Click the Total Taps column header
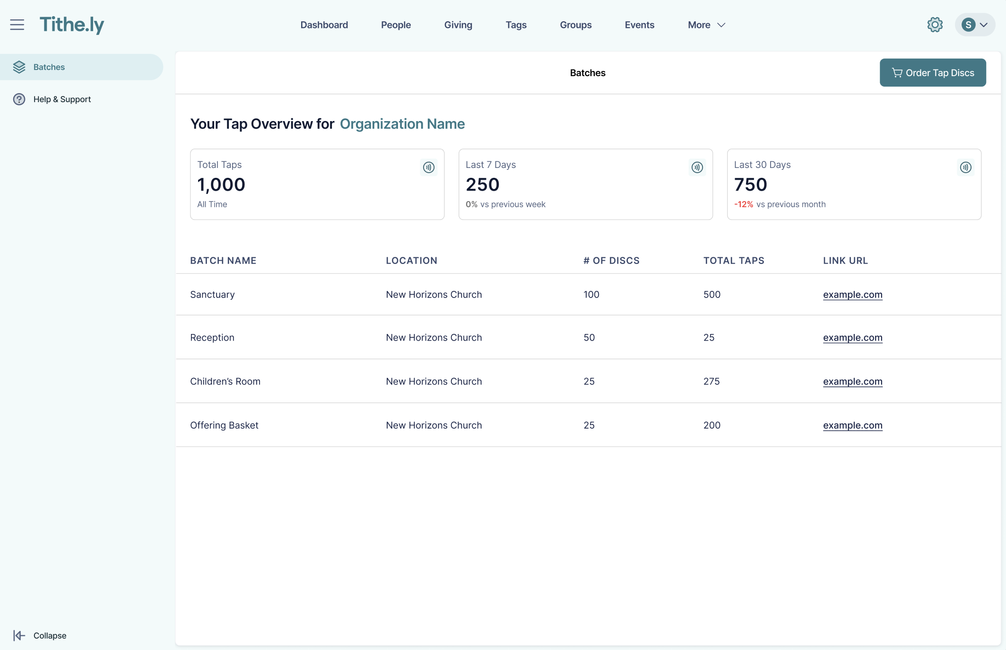Image resolution: width=1006 pixels, height=650 pixels. click(733, 260)
